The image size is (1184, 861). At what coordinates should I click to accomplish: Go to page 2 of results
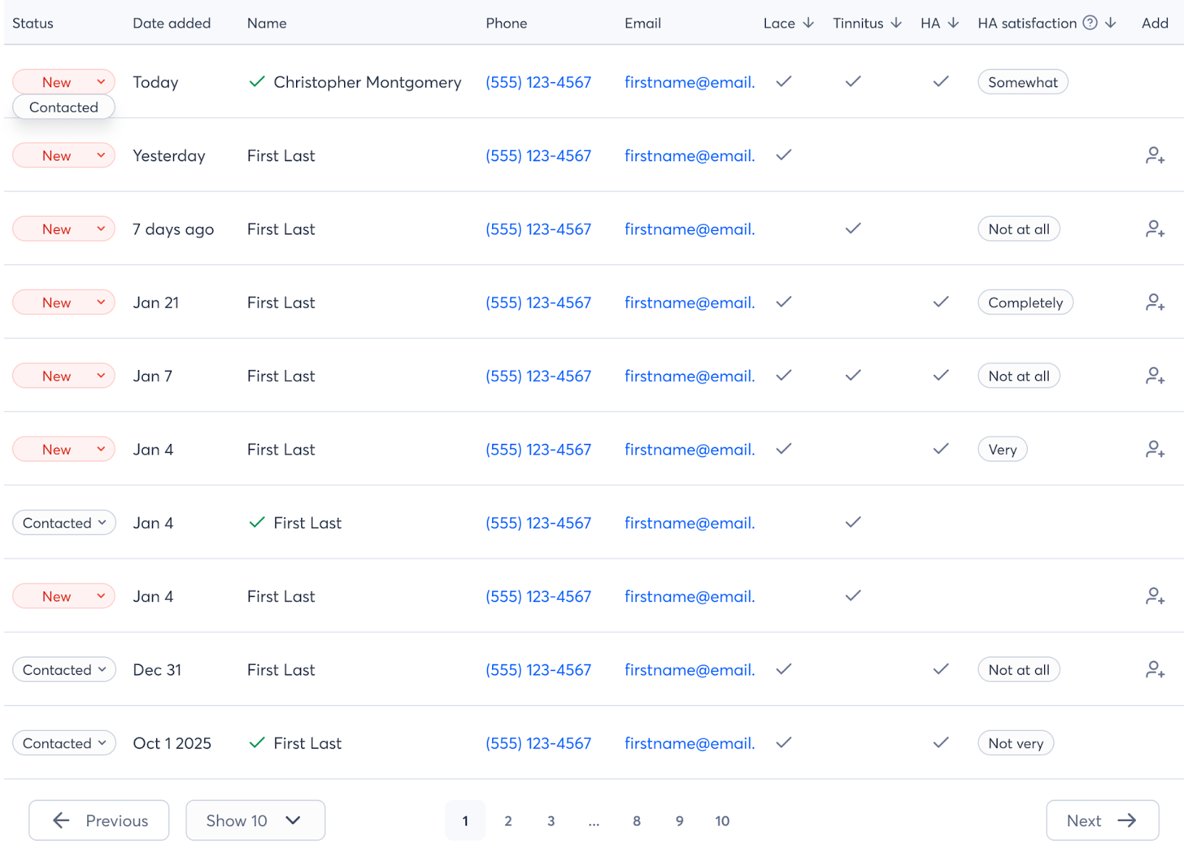click(x=508, y=820)
